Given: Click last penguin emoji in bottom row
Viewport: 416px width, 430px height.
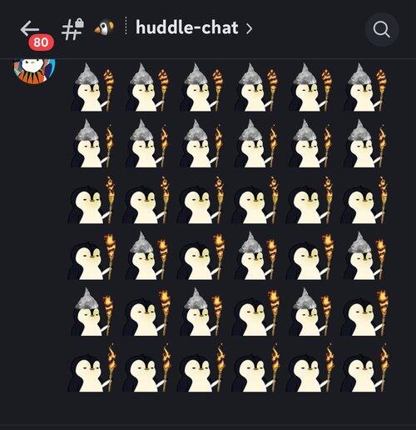Looking at the screenshot, I should click(364, 368).
